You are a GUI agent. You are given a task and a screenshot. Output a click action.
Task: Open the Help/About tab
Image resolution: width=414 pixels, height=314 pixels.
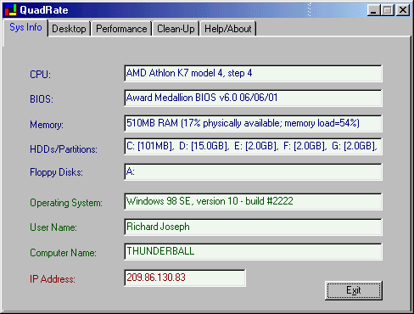click(x=228, y=29)
